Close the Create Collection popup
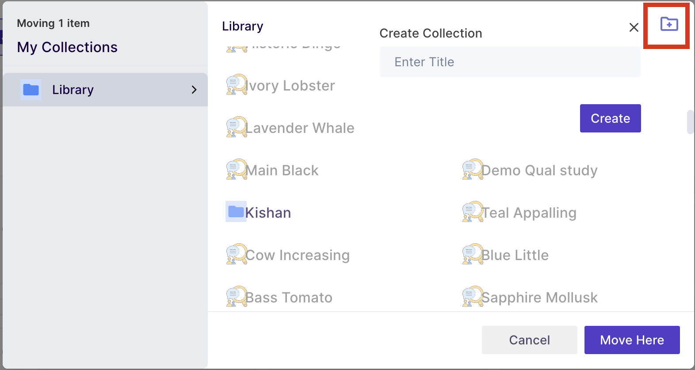Screen dimensions: 695x370 [x=634, y=27]
